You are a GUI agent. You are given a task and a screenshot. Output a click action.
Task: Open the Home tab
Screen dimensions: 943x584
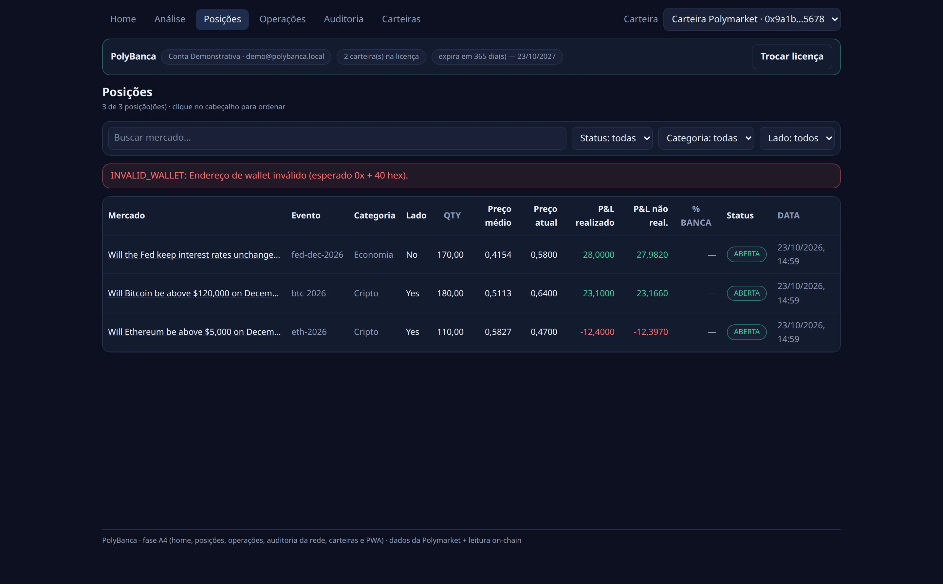[x=122, y=19]
